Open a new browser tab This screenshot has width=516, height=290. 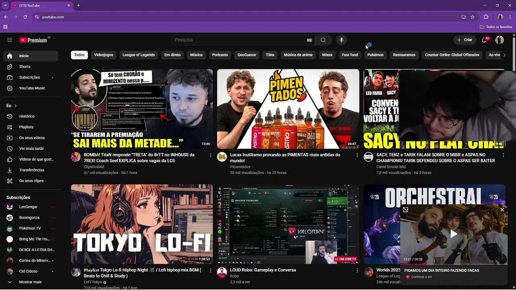click(x=78, y=5)
